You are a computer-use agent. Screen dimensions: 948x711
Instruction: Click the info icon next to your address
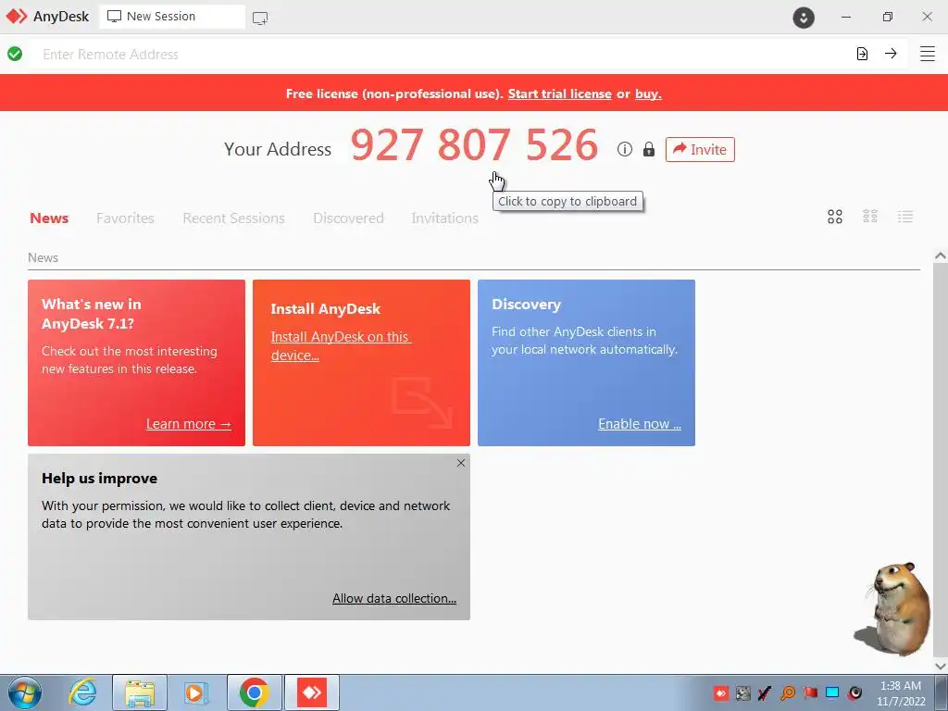[x=625, y=149]
